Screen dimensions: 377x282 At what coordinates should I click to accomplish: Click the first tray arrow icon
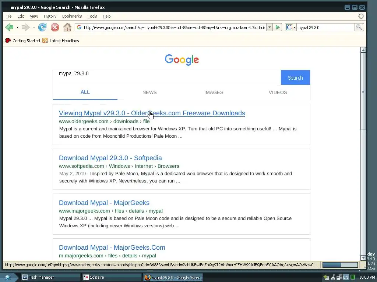(326, 278)
